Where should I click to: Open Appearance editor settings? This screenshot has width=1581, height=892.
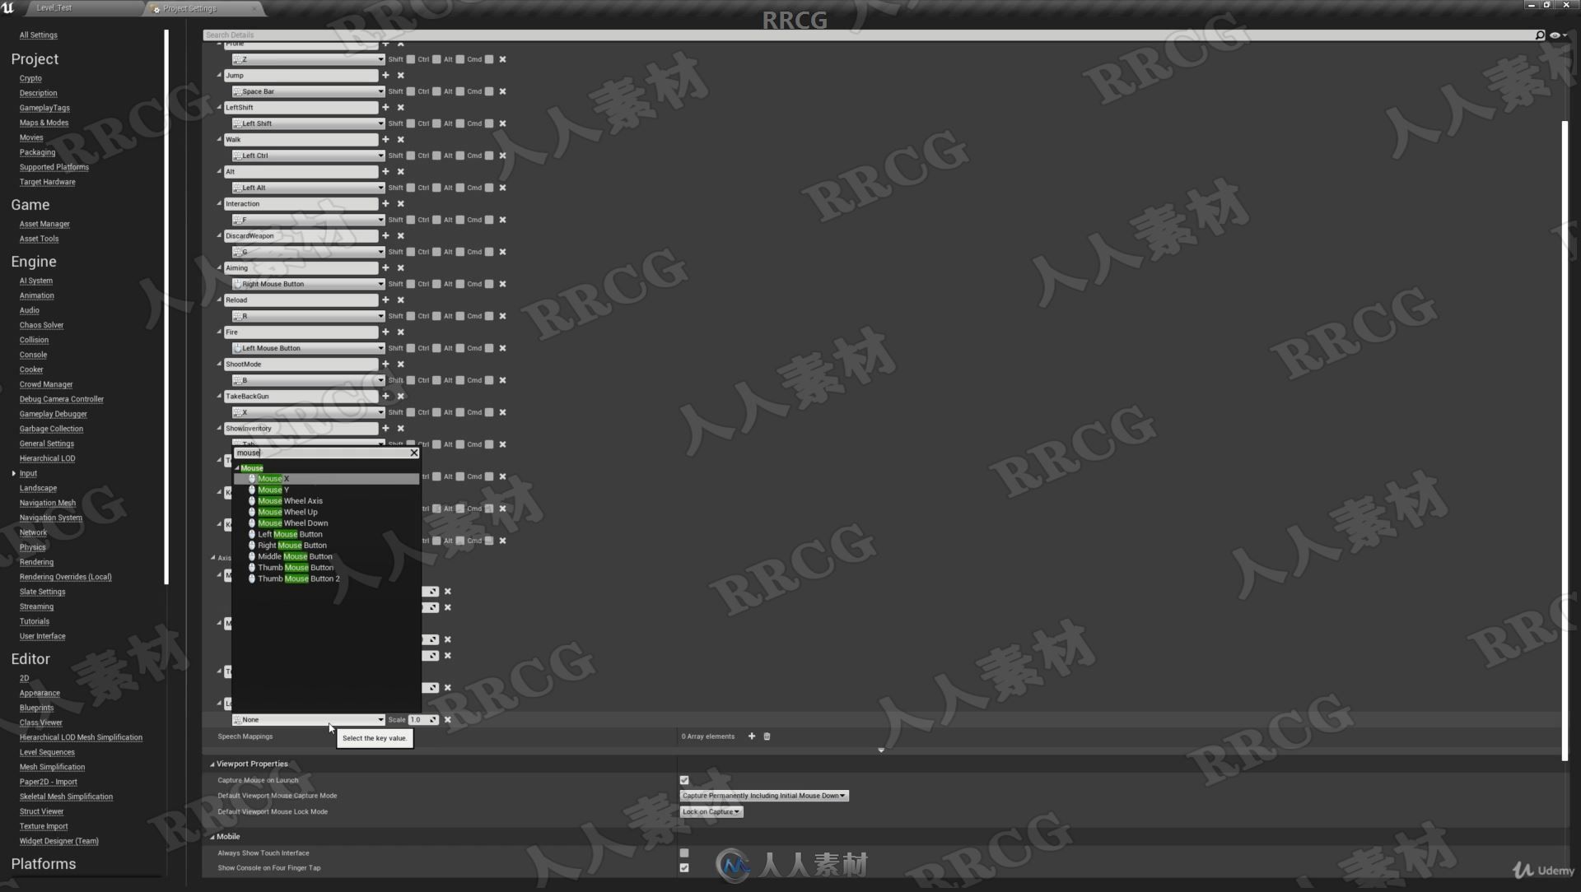40,693
